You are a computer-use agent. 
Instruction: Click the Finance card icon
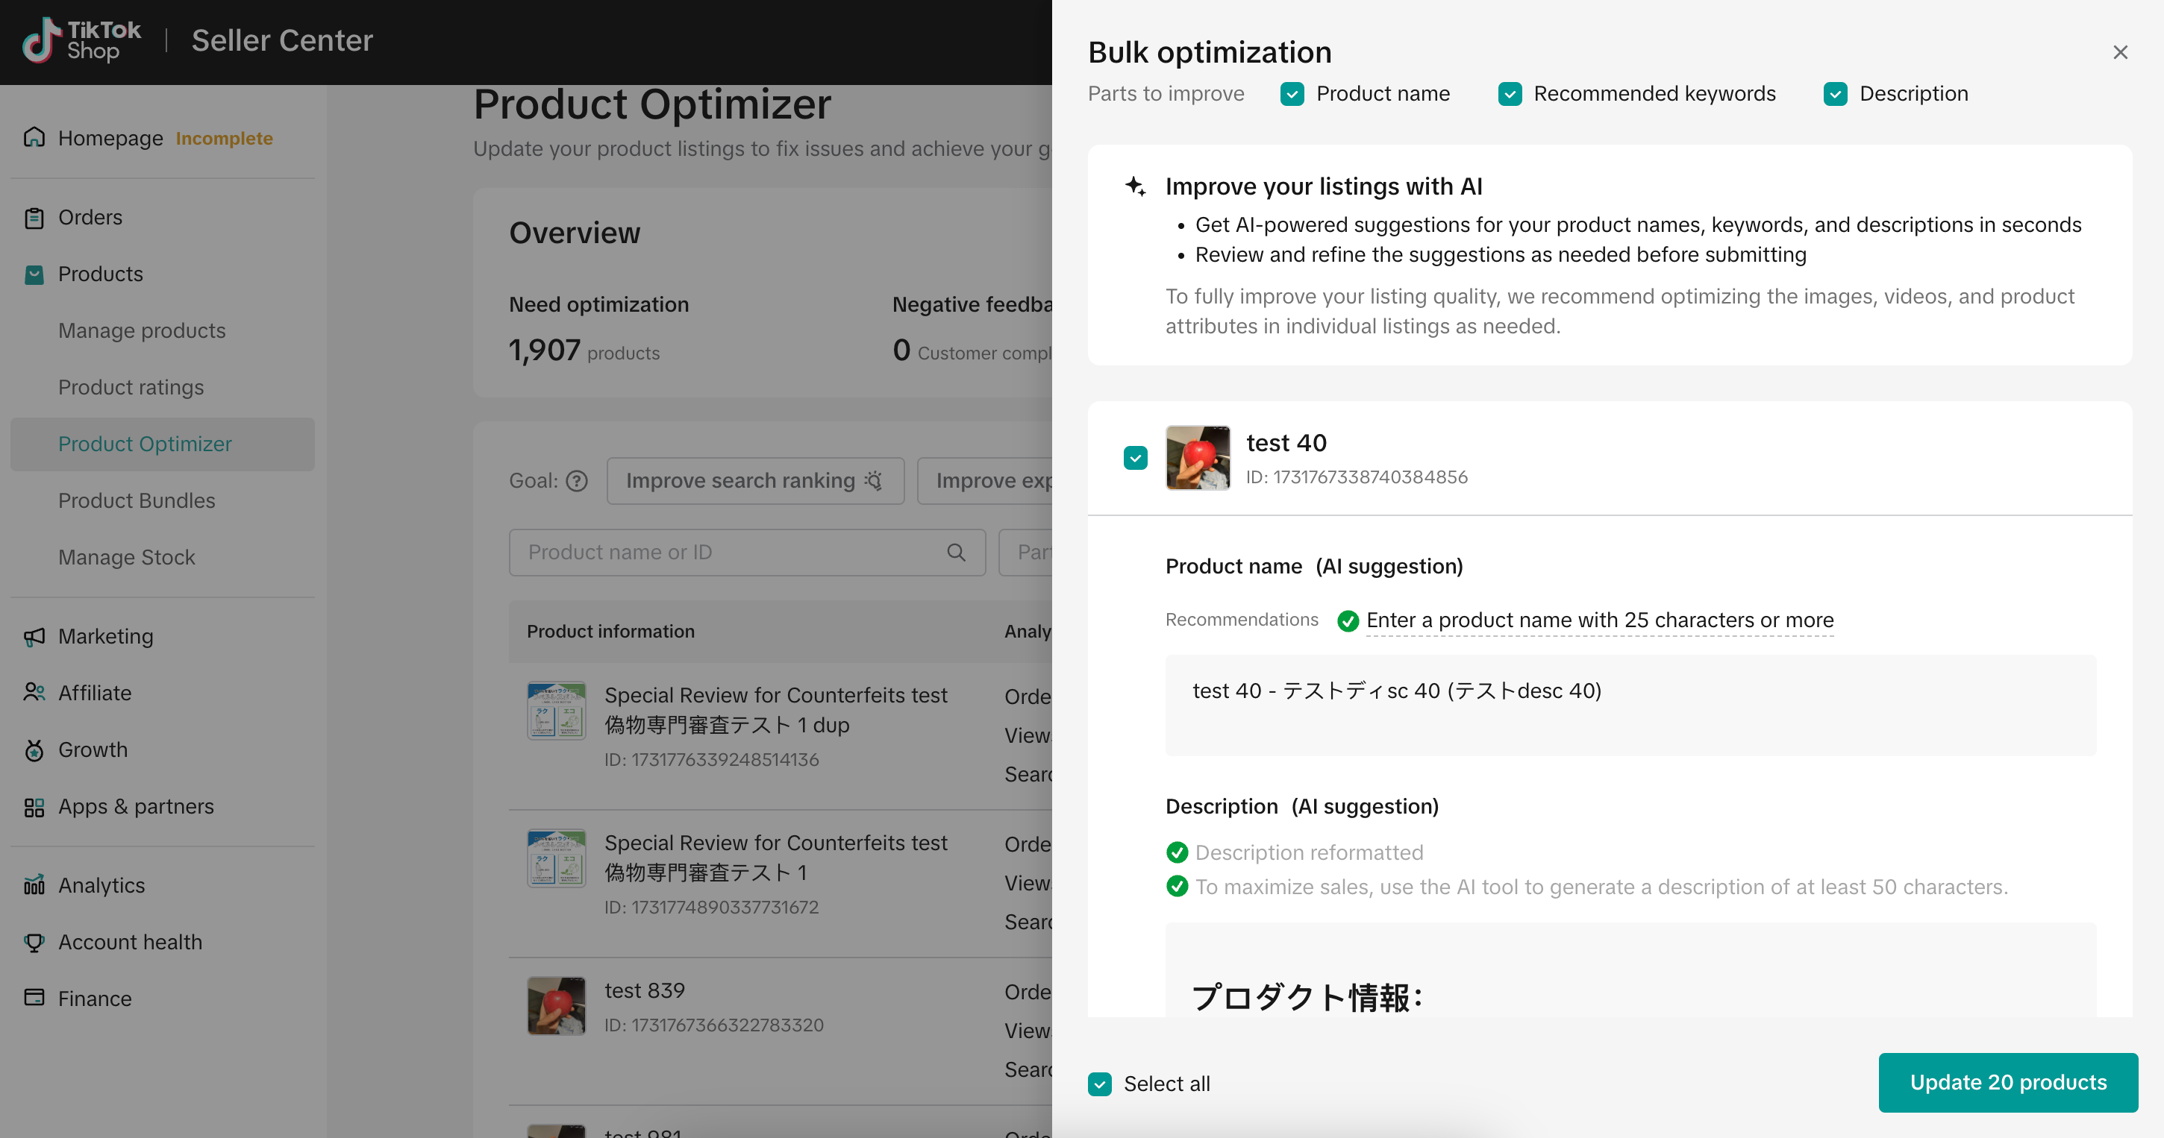pyautogui.click(x=34, y=999)
